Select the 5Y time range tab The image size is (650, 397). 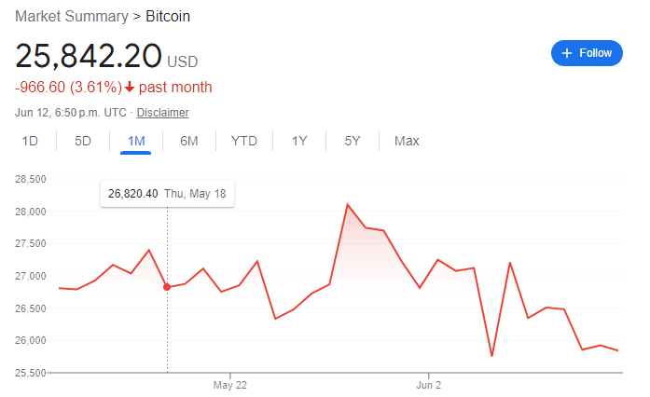point(353,141)
